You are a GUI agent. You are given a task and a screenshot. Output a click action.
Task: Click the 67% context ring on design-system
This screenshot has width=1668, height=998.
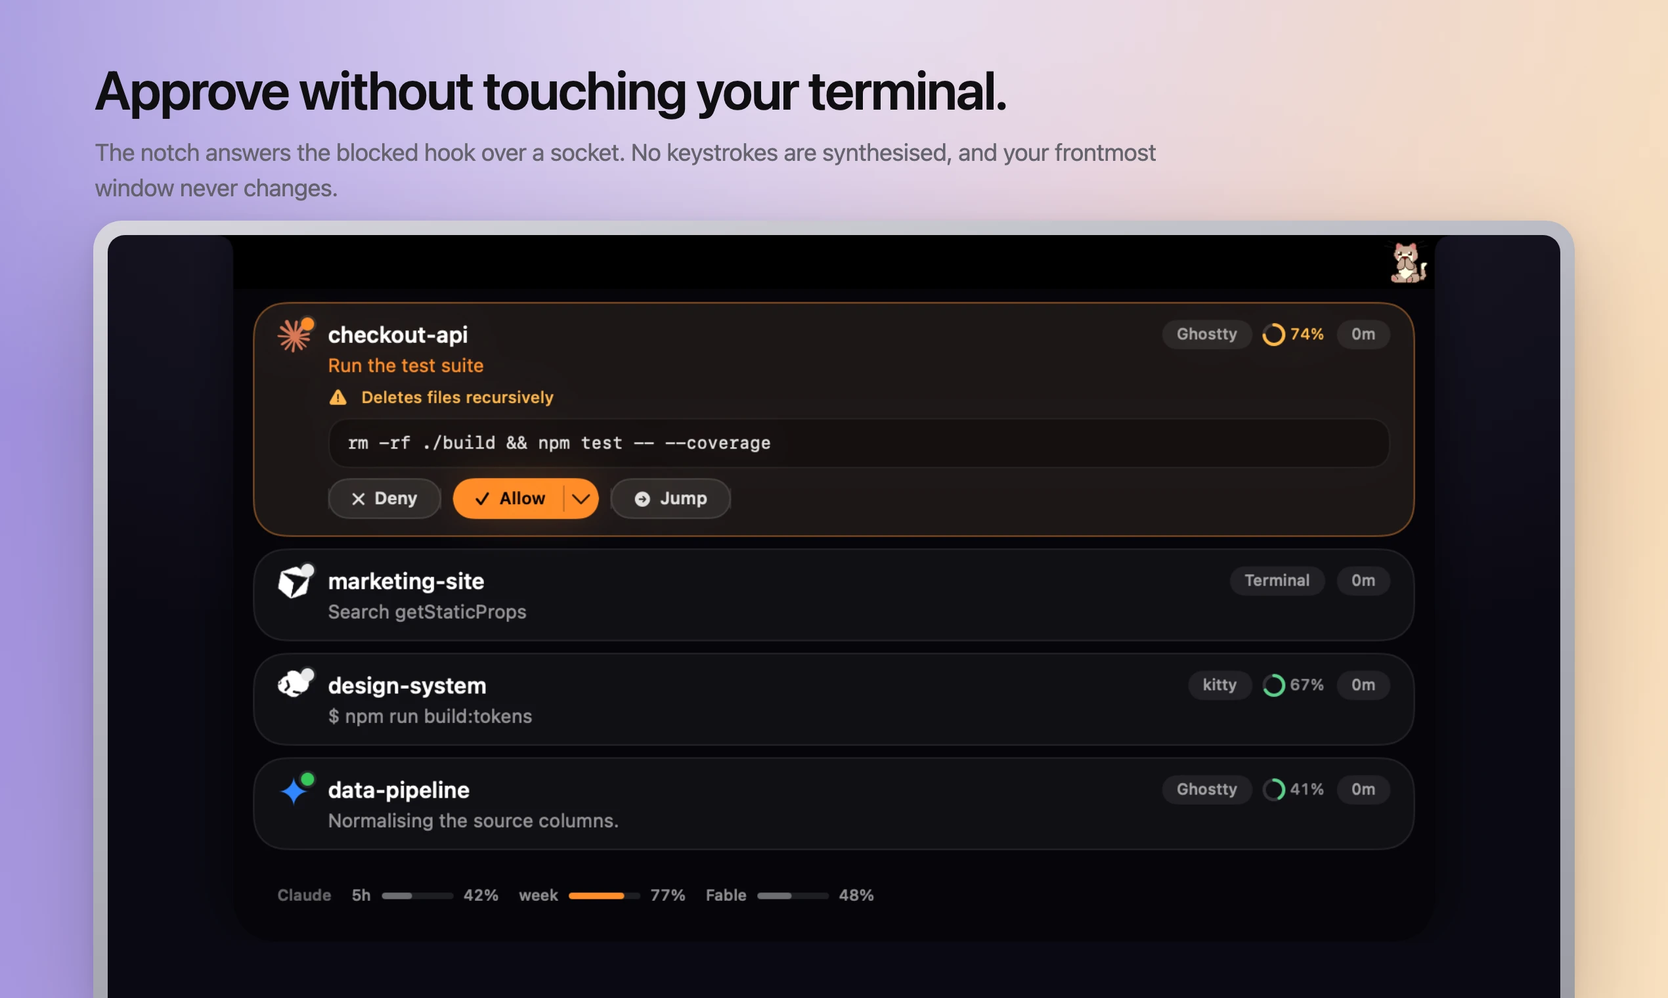[1273, 685]
